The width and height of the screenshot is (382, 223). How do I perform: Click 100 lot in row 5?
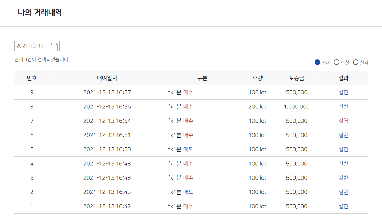click(257, 149)
